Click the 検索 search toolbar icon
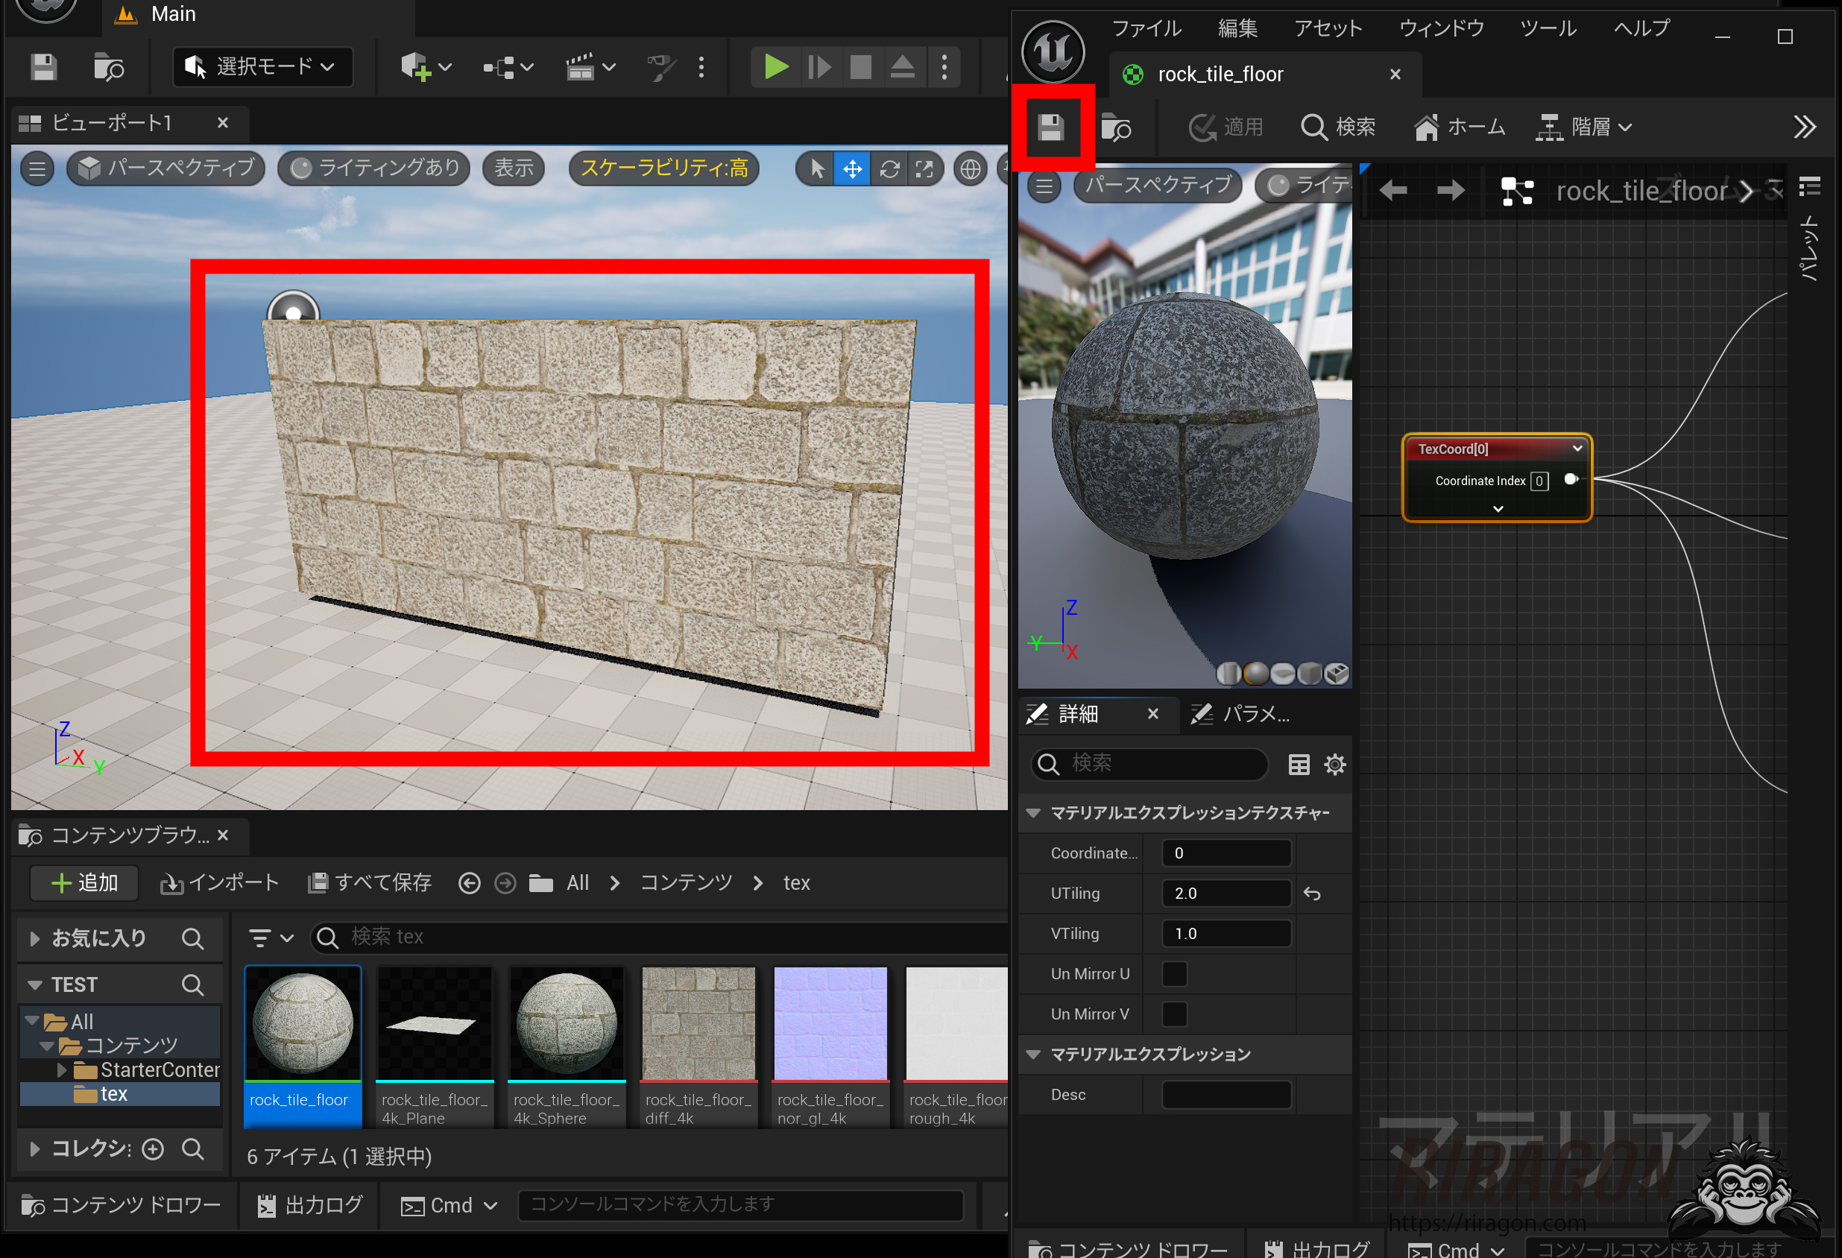Viewport: 1842px width, 1258px height. click(x=1338, y=127)
